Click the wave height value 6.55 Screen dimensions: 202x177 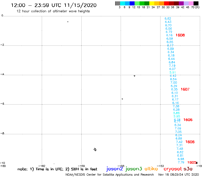click(170, 42)
